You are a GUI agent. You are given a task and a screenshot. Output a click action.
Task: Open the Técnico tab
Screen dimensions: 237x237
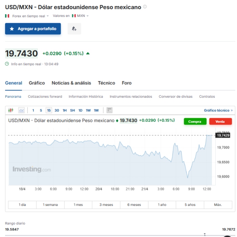point(106,83)
